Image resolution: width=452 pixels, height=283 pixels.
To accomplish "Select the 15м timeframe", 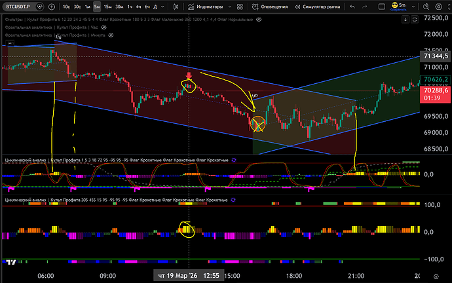I will pyautogui.click(x=108, y=7).
